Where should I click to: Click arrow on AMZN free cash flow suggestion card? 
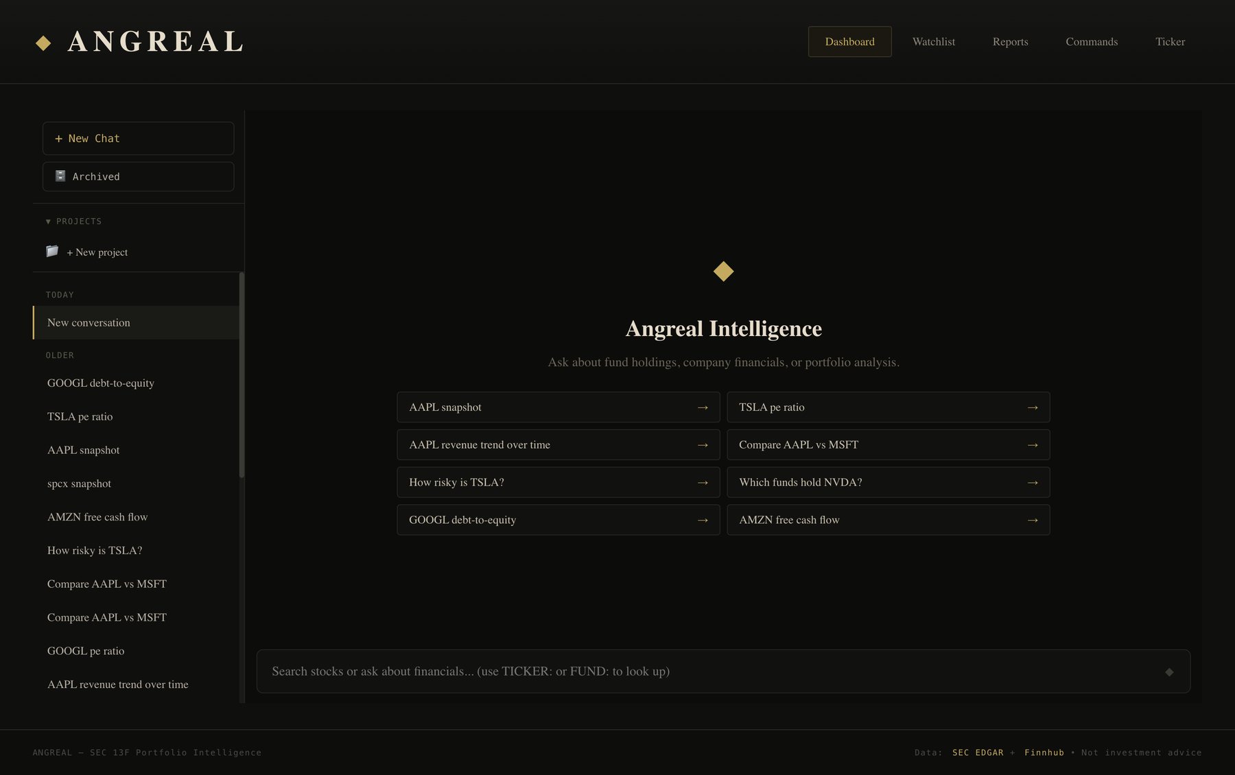click(x=1033, y=521)
